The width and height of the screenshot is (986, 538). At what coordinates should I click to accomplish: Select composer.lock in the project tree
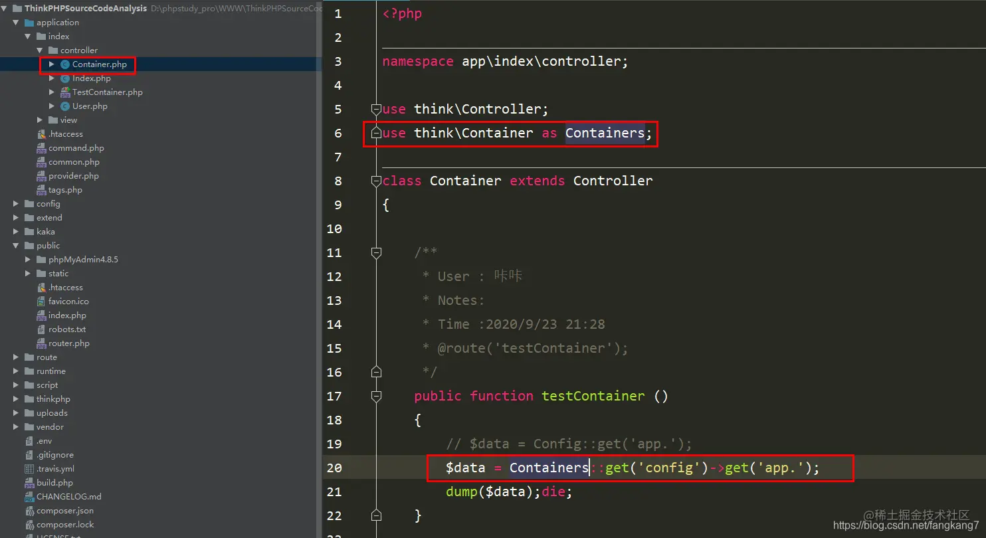tap(65, 525)
